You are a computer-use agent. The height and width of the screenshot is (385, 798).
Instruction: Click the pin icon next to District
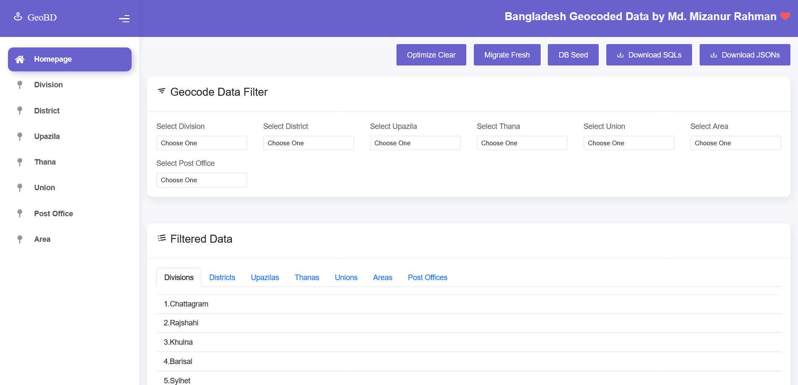(19, 110)
